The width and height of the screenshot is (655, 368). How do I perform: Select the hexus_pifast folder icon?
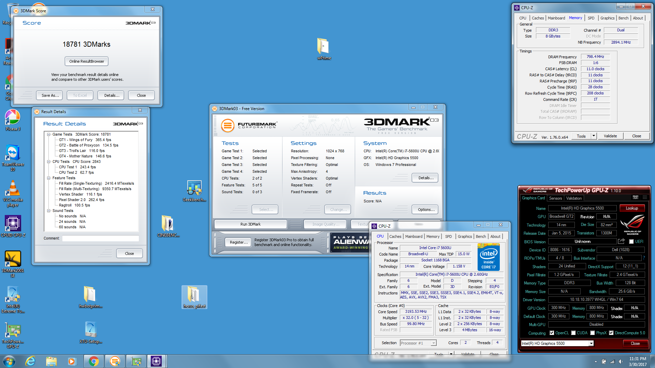pyautogui.click(x=194, y=297)
